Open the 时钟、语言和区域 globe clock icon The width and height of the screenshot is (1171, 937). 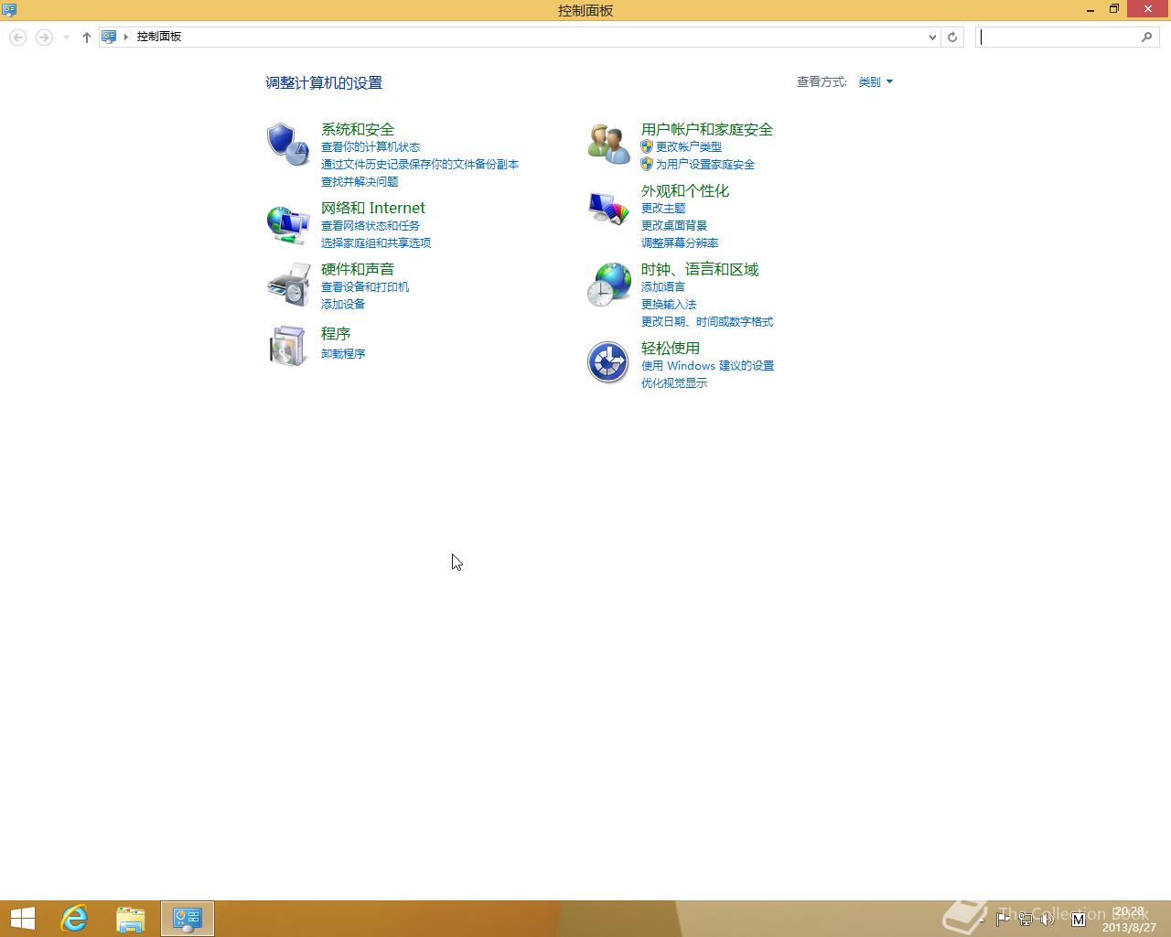tap(608, 285)
